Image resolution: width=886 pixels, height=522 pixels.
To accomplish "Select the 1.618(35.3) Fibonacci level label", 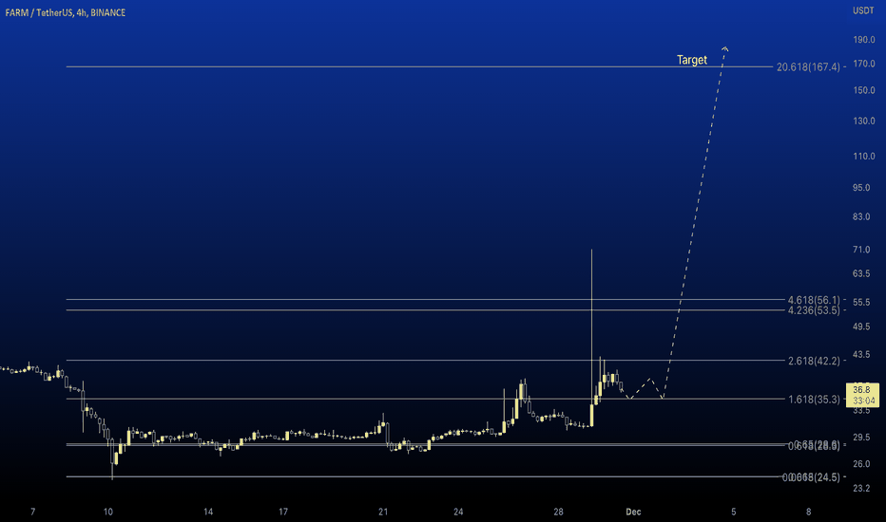I will 814,400.
